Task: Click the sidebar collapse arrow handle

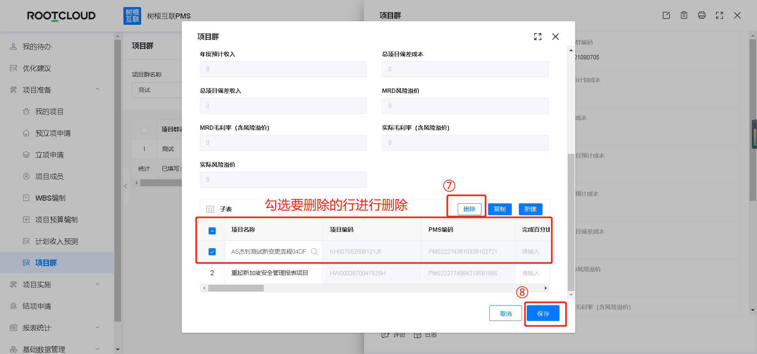Action: pos(126,186)
